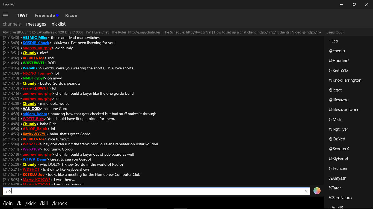Open the hamburger menu
Image resolution: width=373 pixels, height=209 pixels.
[5, 14]
